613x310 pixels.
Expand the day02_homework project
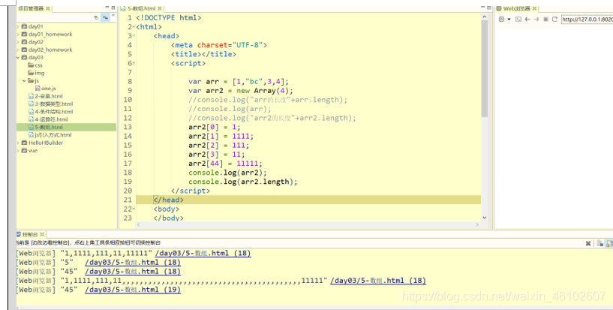coord(18,50)
